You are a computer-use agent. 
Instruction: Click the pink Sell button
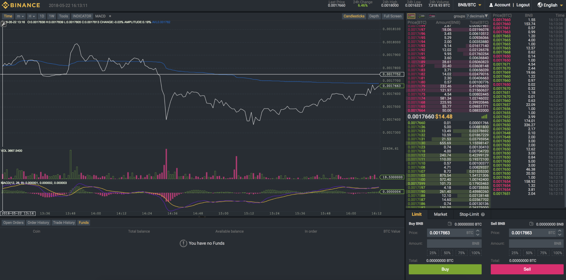point(527,269)
